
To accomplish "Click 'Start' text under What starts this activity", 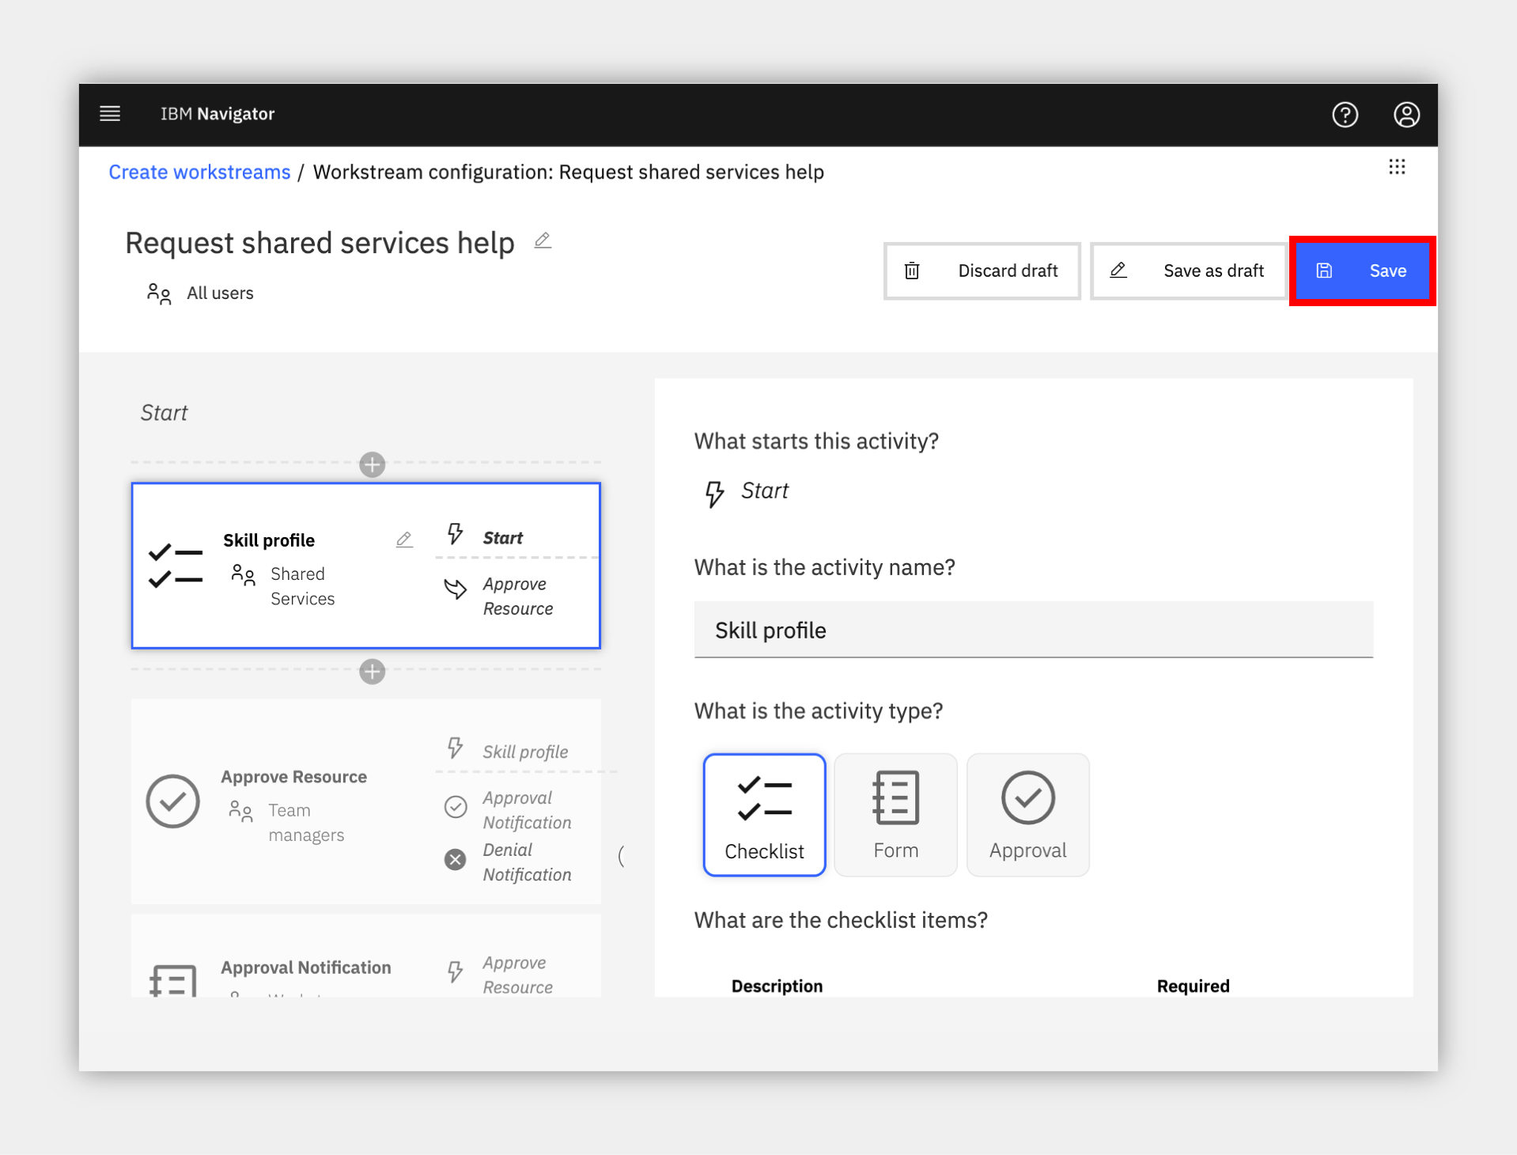I will point(764,490).
